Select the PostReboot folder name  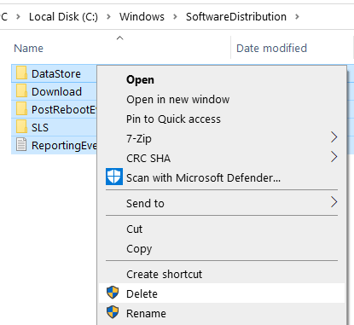click(64, 109)
